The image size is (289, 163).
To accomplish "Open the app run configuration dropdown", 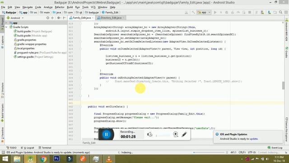I will point(204,12).
